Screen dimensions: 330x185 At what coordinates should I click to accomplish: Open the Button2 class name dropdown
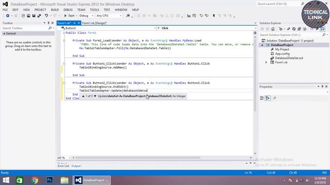click(x=155, y=28)
